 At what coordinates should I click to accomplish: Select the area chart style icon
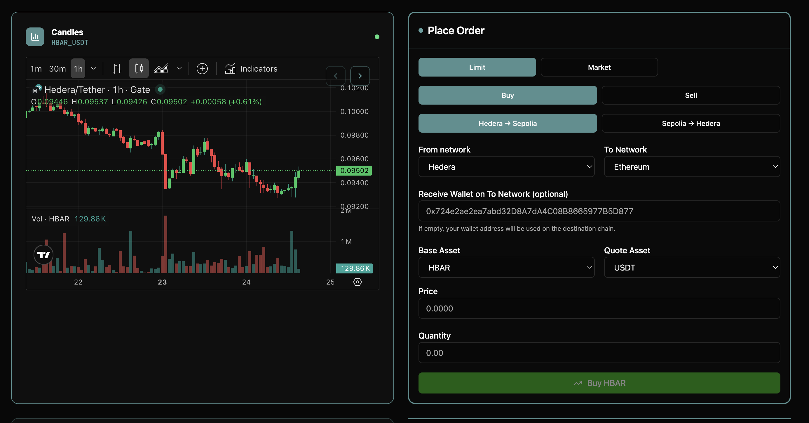coord(161,69)
